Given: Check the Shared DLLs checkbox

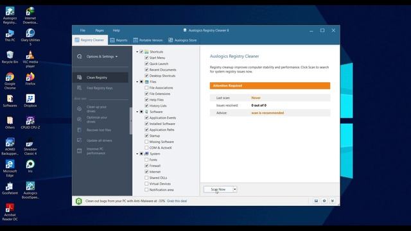Looking at the screenshot, I should pyautogui.click(x=146, y=178).
